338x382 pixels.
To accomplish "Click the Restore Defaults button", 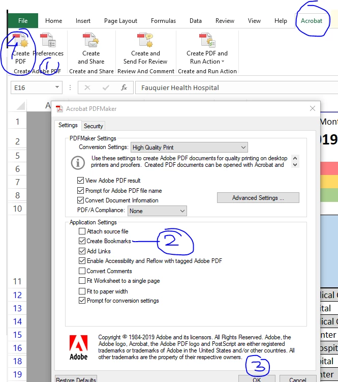I will [76, 379].
